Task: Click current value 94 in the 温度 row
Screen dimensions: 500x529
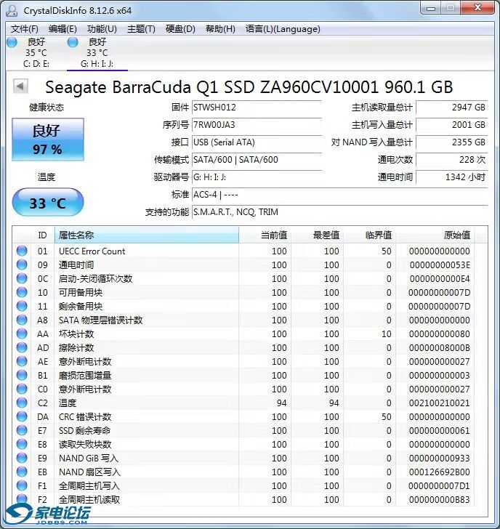Action: click(x=282, y=403)
